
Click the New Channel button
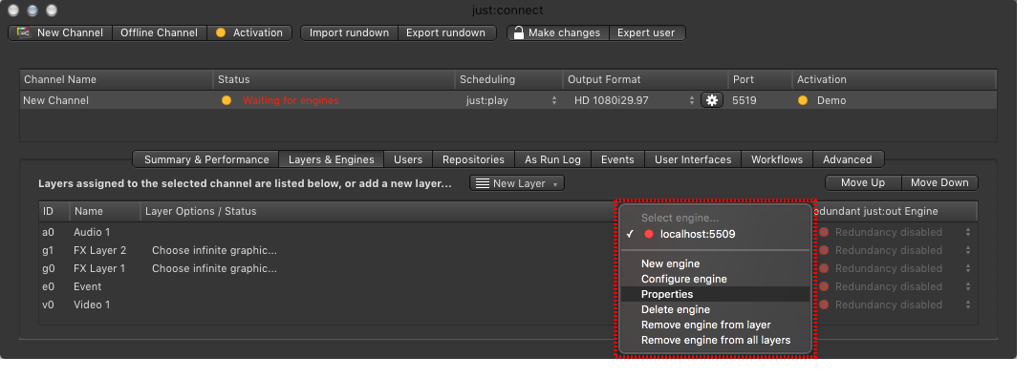pyautogui.click(x=60, y=32)
